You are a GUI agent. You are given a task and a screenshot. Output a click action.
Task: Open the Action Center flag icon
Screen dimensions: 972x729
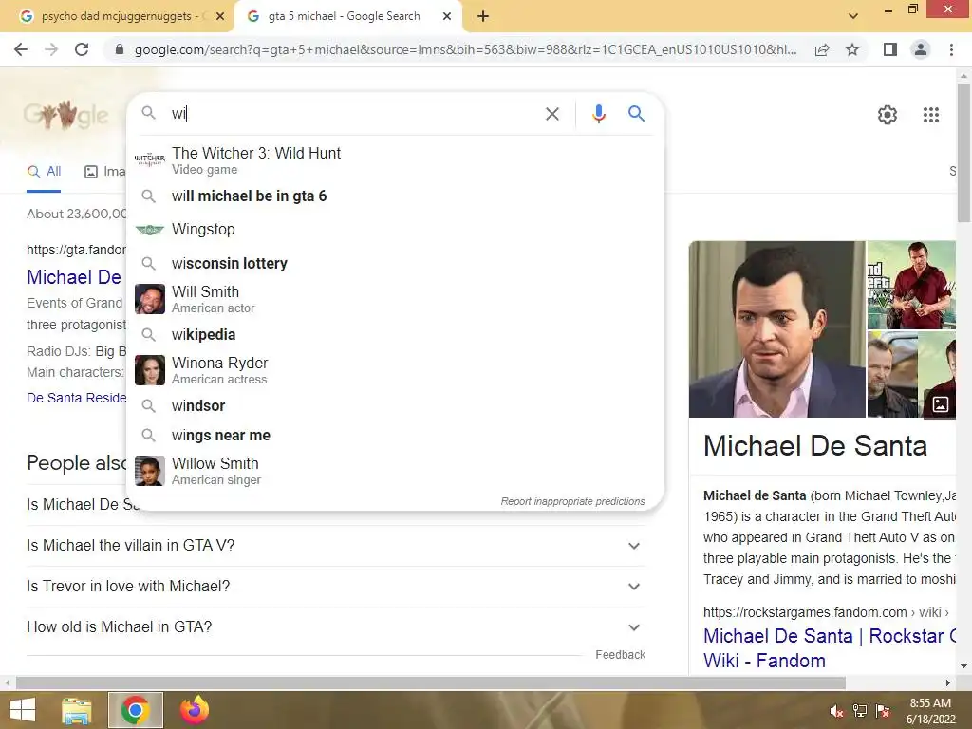(883, 711)
